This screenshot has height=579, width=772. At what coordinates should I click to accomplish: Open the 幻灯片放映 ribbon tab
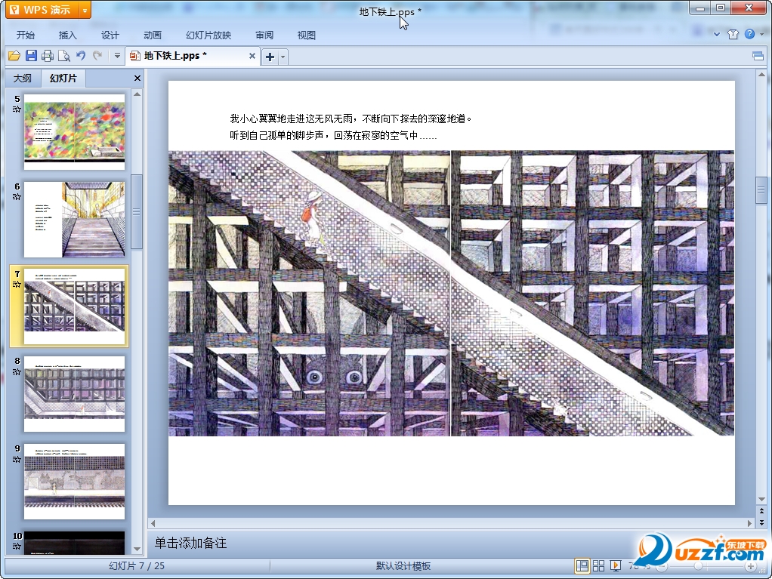point(208,35)
